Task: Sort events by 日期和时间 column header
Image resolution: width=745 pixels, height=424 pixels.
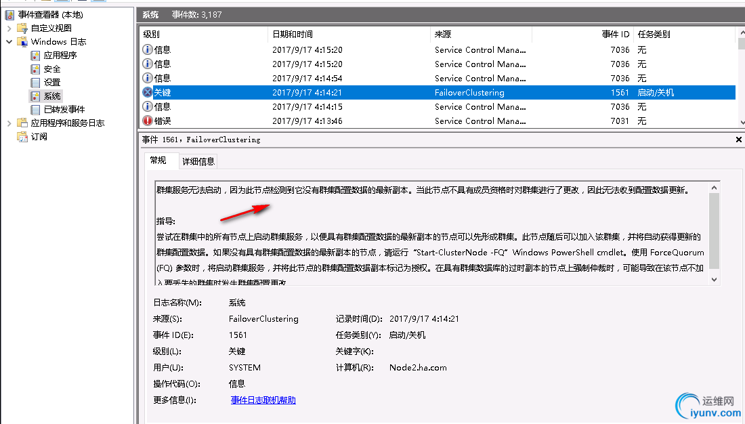Action: tap(349, 35)
